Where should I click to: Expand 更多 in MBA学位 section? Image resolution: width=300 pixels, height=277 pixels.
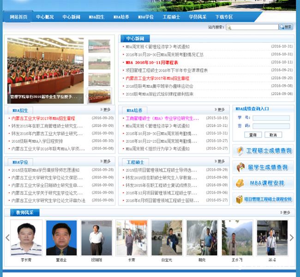click(x=106, y=162)
